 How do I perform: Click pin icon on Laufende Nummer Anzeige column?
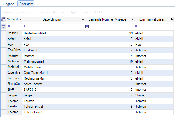[x=132, y=19]
